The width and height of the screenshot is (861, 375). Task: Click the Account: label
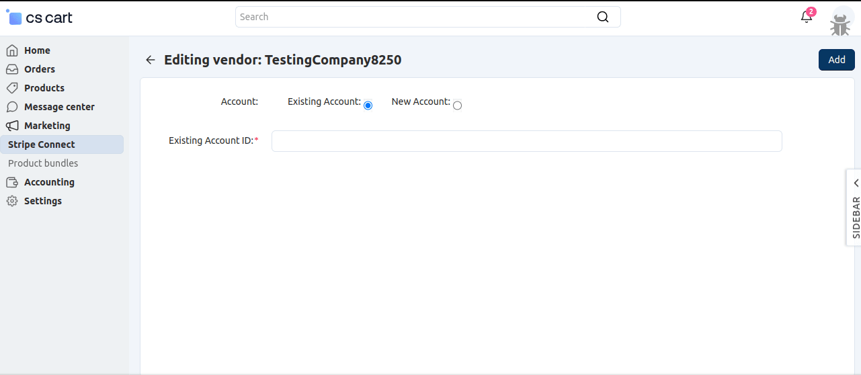coord(239,101)
